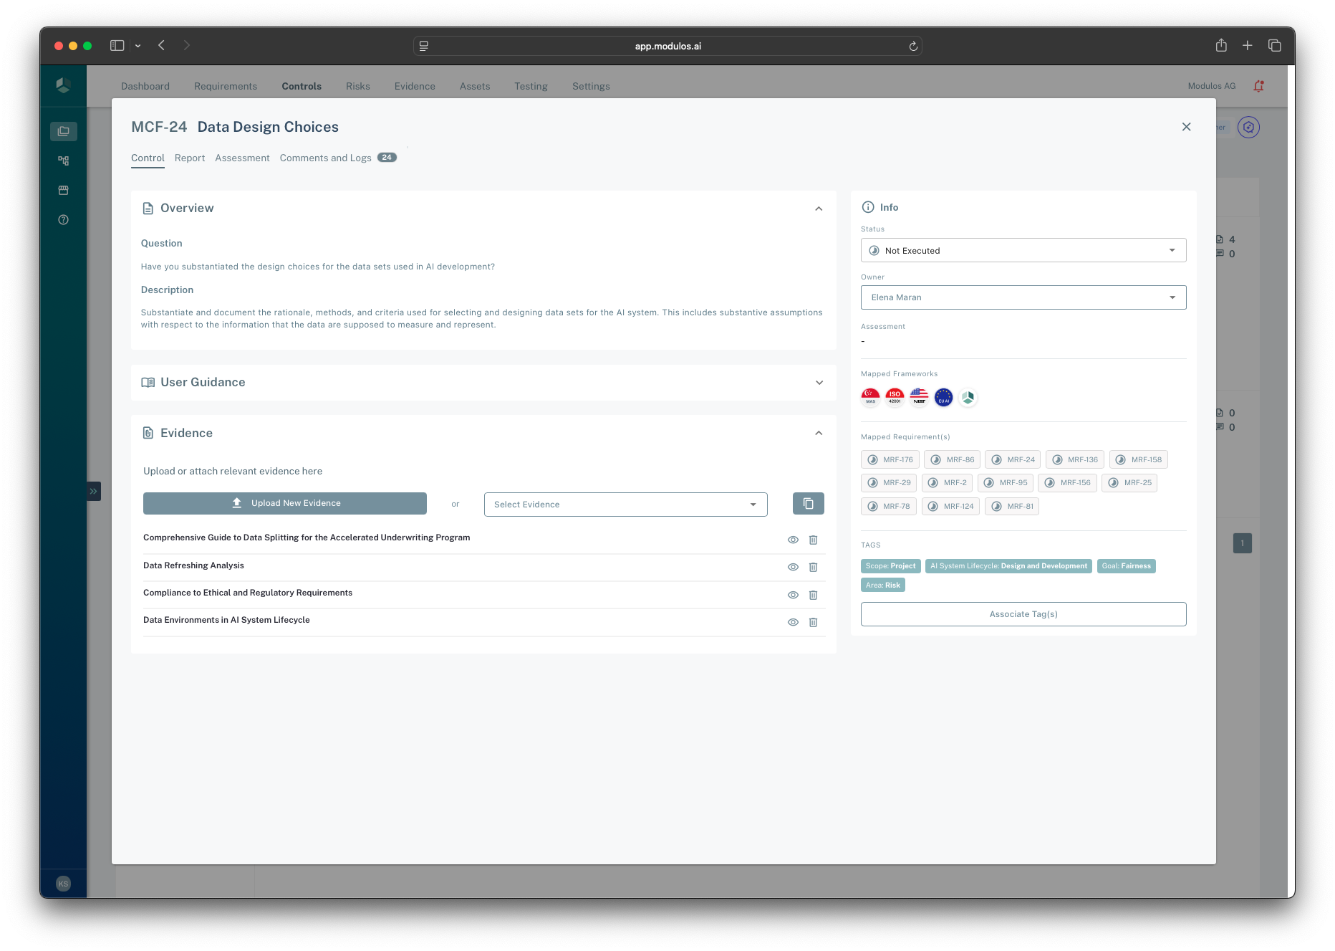Image resolution: width=1335 pixels, height=951 pixels.
Task: Click the copy evidence icon button
Action: [808, 504]
